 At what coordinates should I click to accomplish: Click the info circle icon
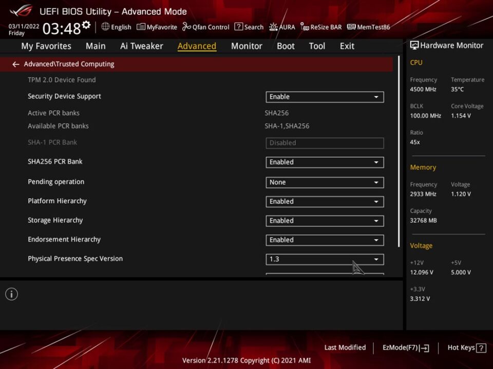[12, 294]
